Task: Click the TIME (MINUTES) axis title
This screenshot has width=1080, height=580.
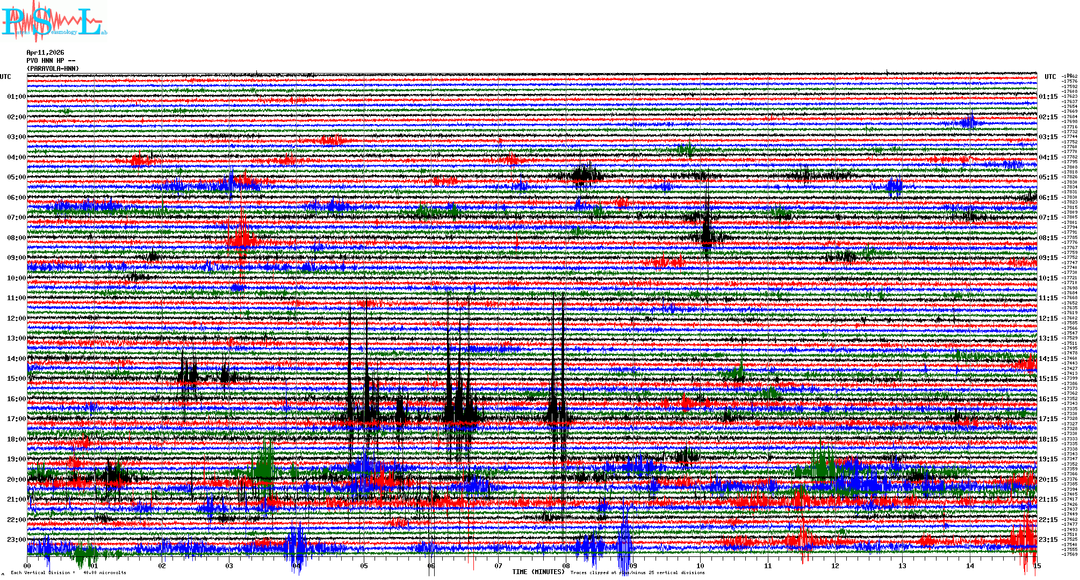Action: (538, 572)
